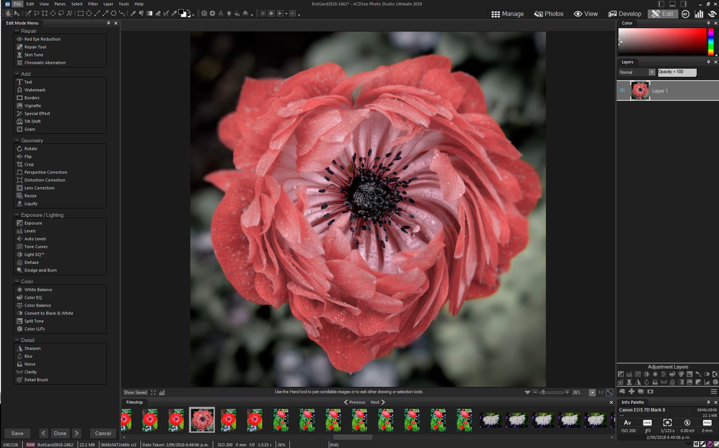Viewport: 719px width, 448px height.
Task: Toggle the Show Saved option in the filmstrip
Action: pos(135,392)
